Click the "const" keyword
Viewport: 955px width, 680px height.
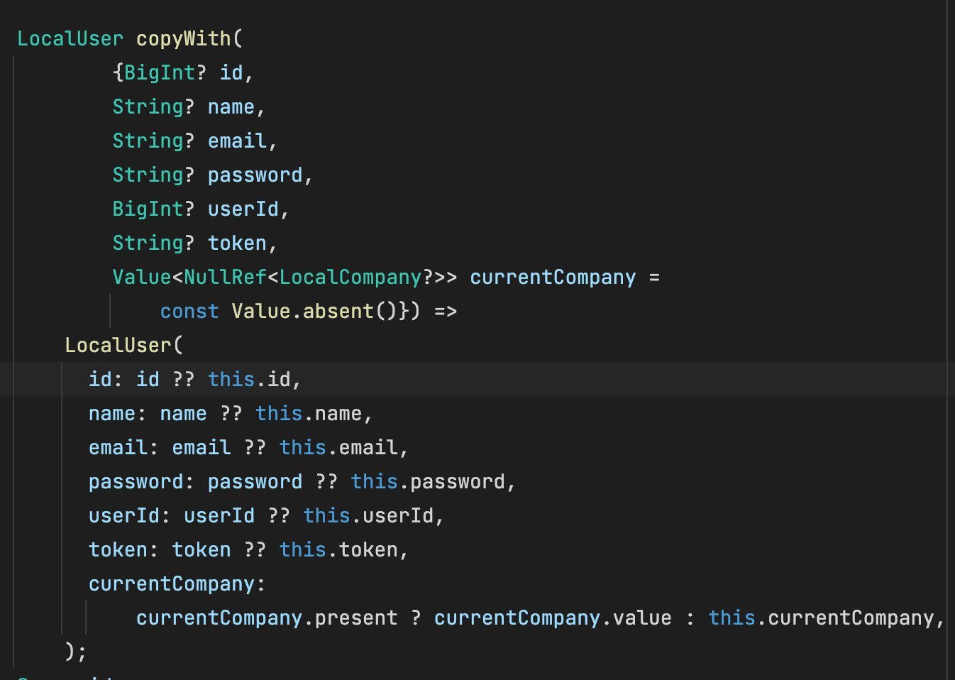[x=189, y=311]
